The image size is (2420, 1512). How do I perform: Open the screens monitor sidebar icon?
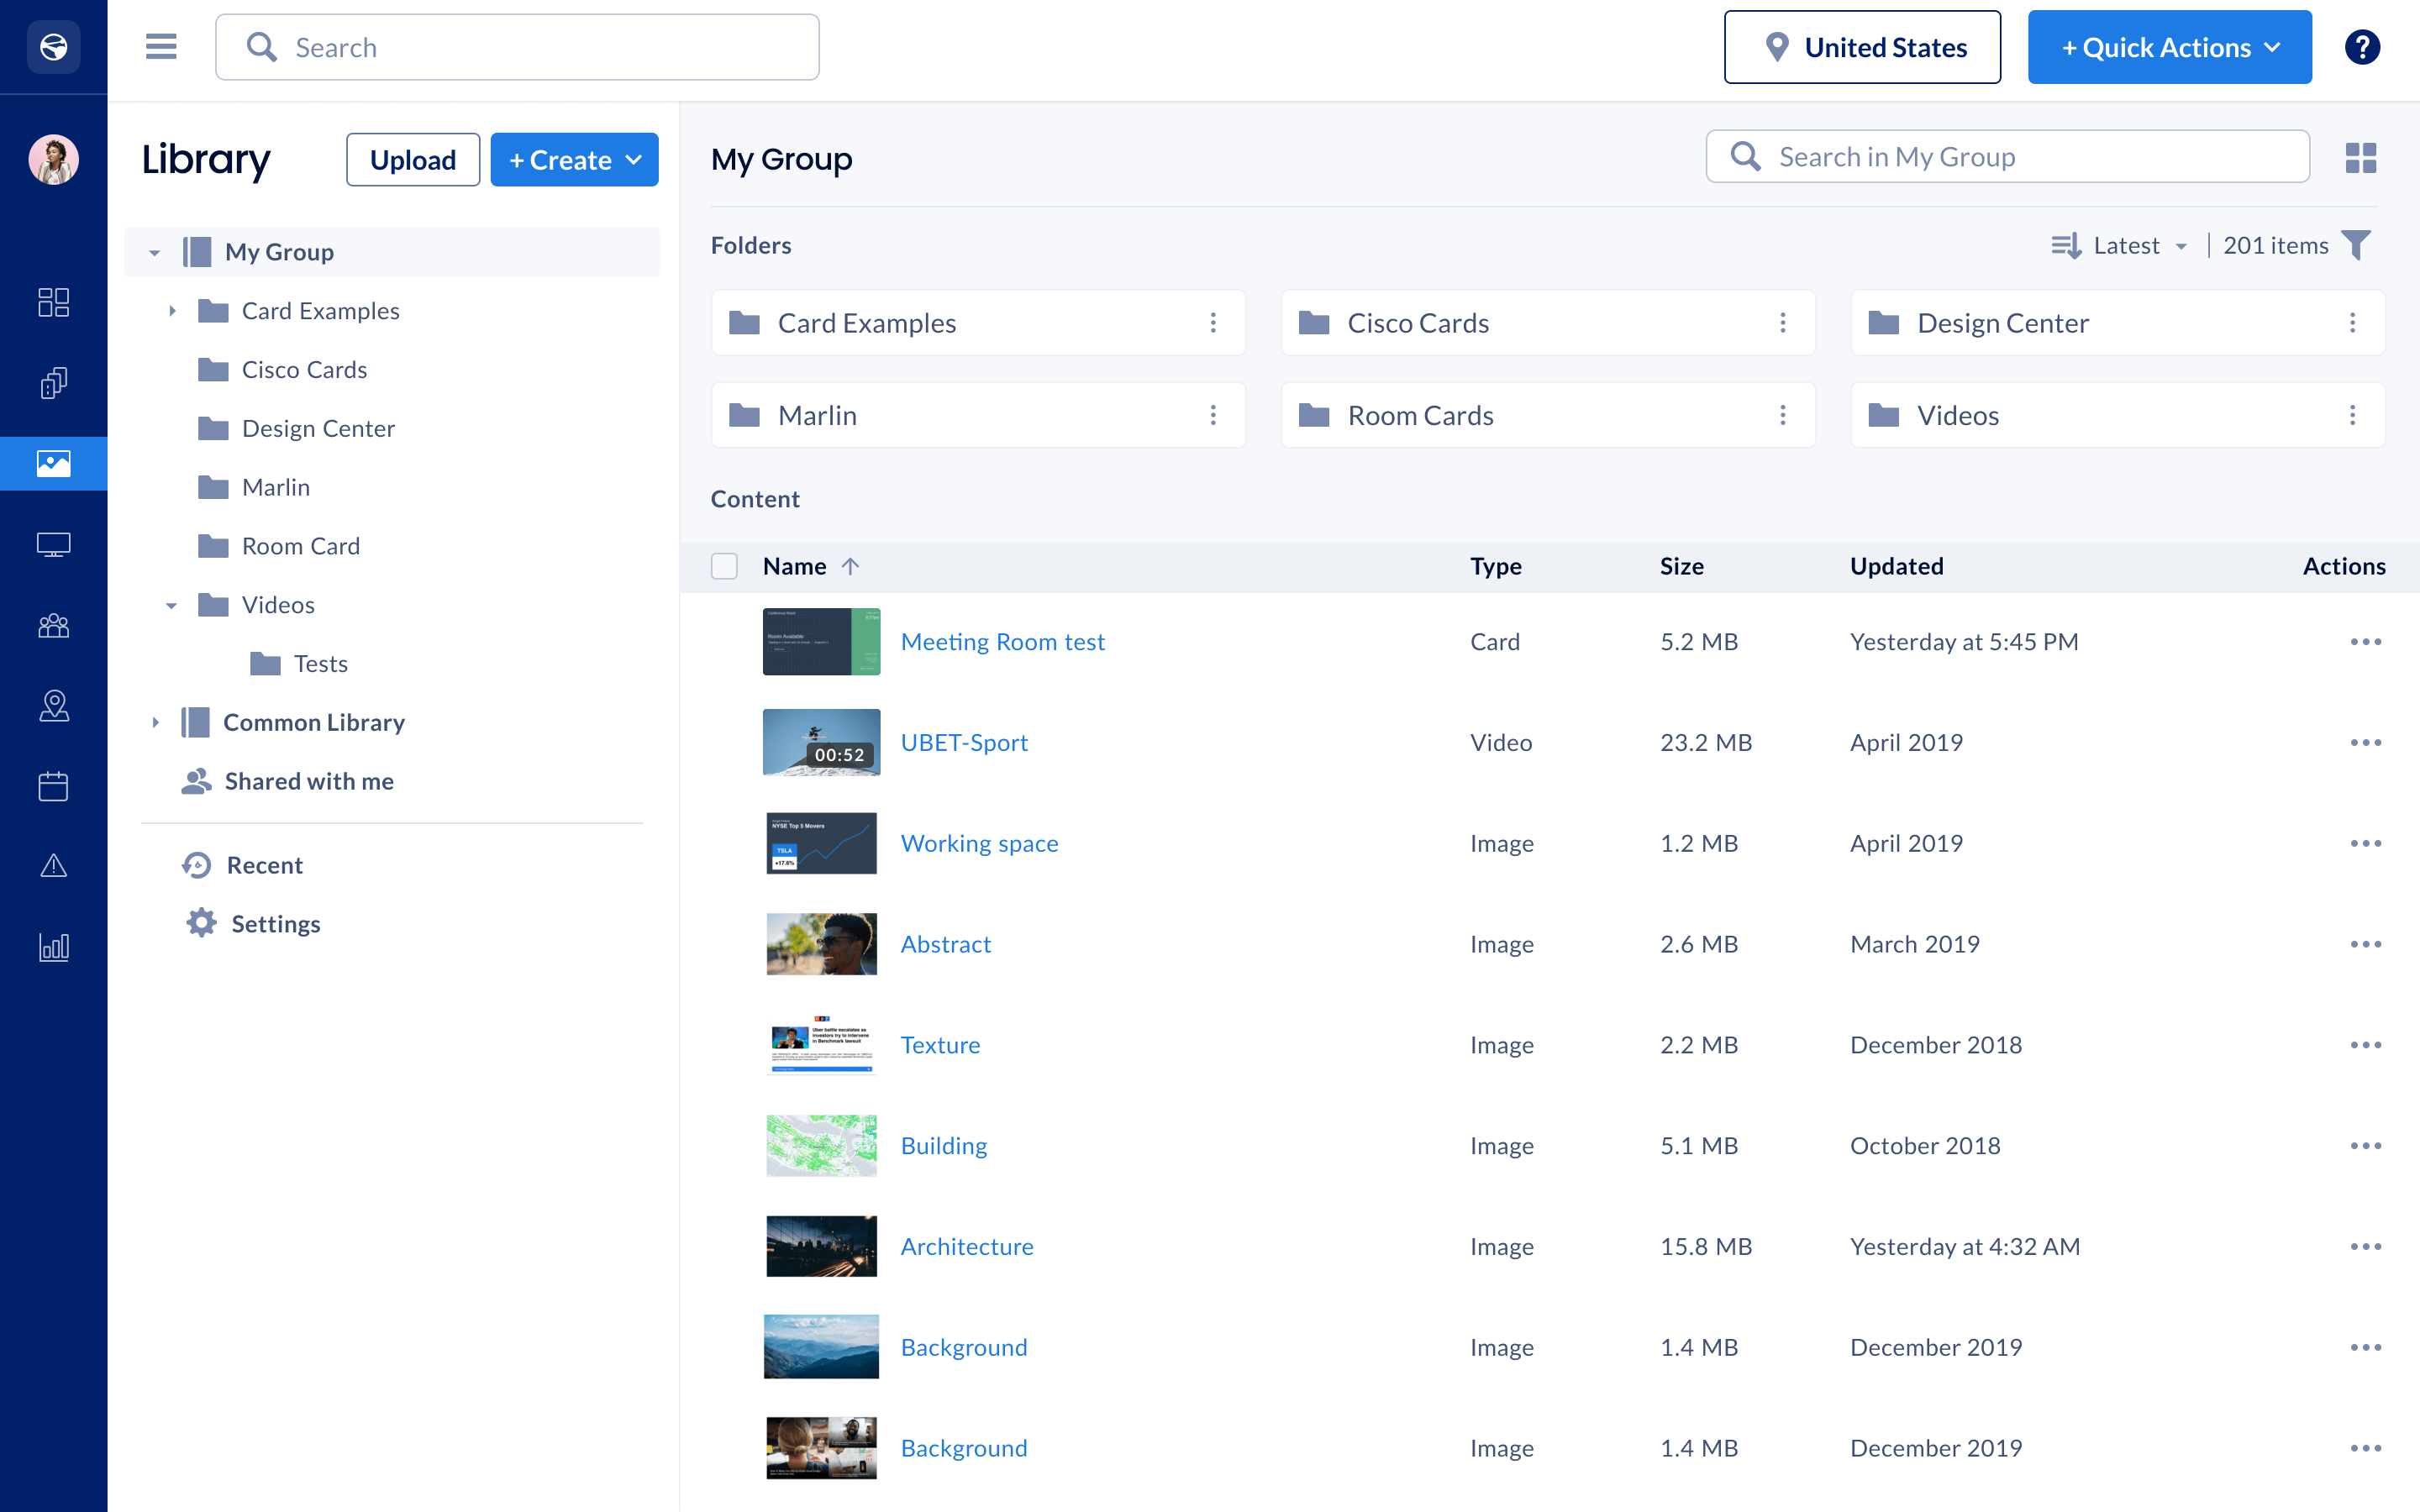[53, 544]
